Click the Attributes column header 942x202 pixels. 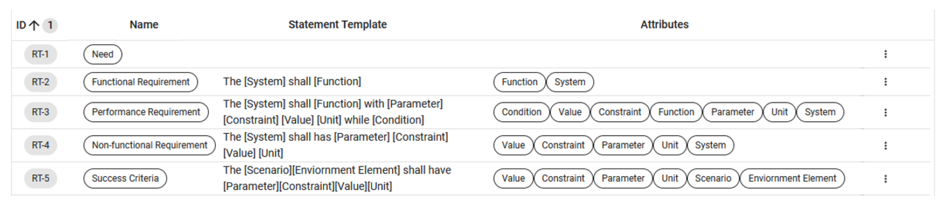[664, 24]
